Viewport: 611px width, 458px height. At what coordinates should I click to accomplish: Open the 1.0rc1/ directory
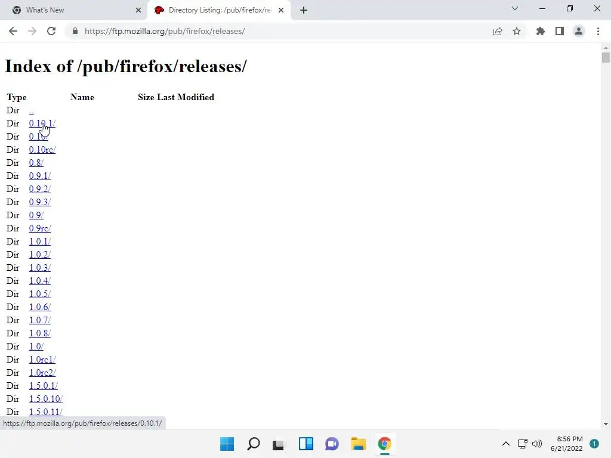[42, 360]
